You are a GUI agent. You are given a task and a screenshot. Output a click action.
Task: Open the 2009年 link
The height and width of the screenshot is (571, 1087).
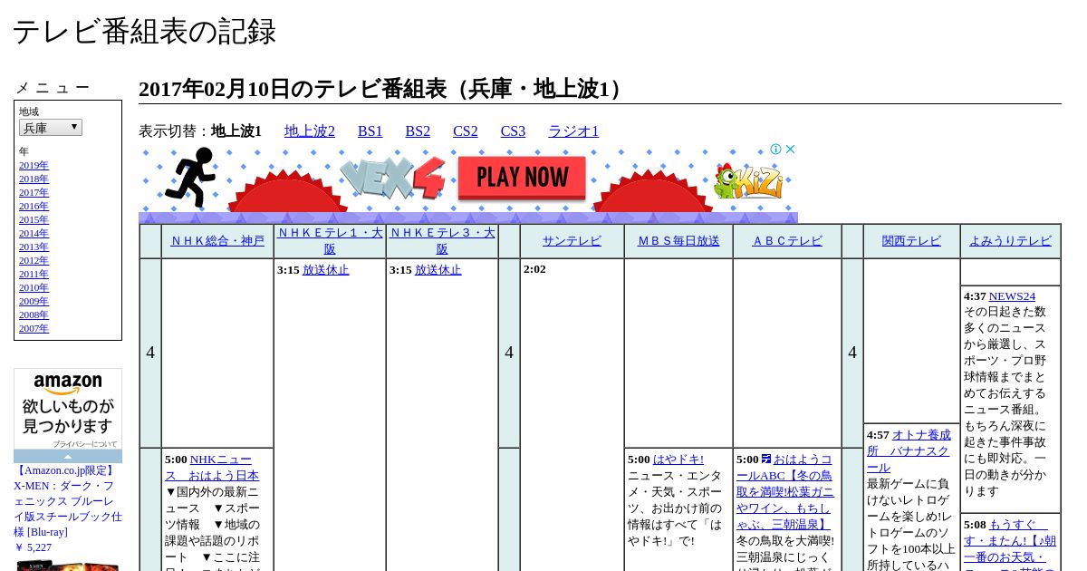pos(34,302)
